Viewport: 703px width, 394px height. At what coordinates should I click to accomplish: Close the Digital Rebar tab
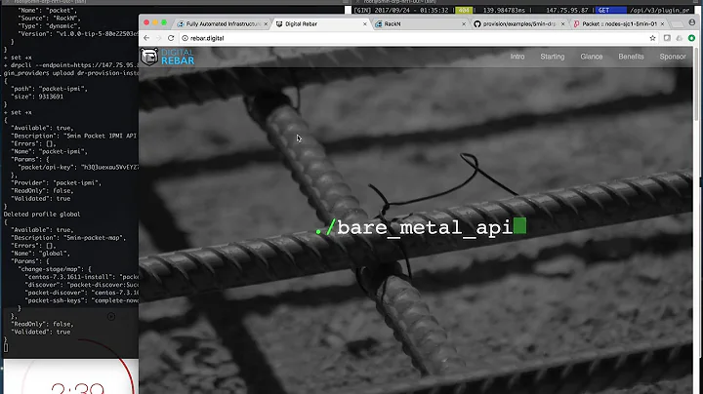pyautogui.click(x=365, y=24)
